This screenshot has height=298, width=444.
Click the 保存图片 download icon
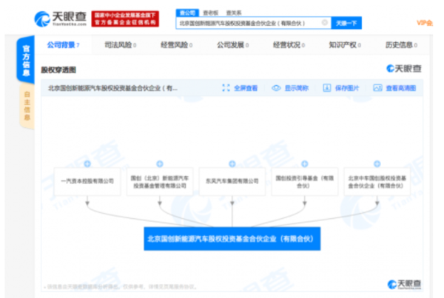[x=327, y=88]
